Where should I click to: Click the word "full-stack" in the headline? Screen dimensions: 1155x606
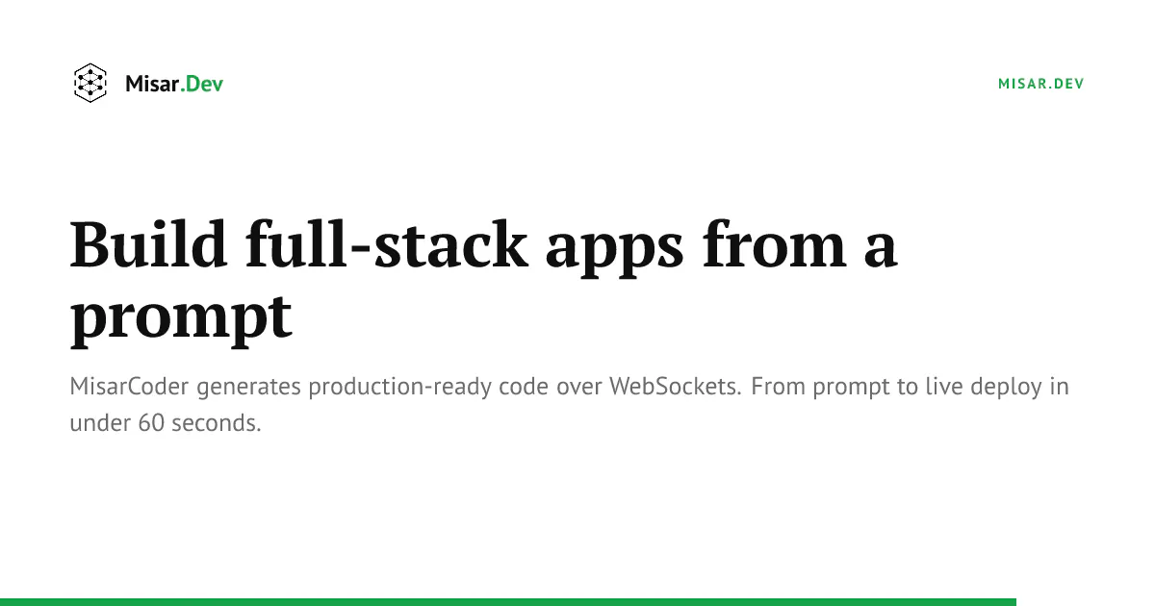click(387, 246)
